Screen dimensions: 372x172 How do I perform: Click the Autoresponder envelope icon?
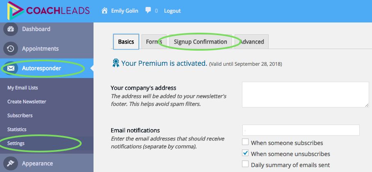(x=11, y=68)
